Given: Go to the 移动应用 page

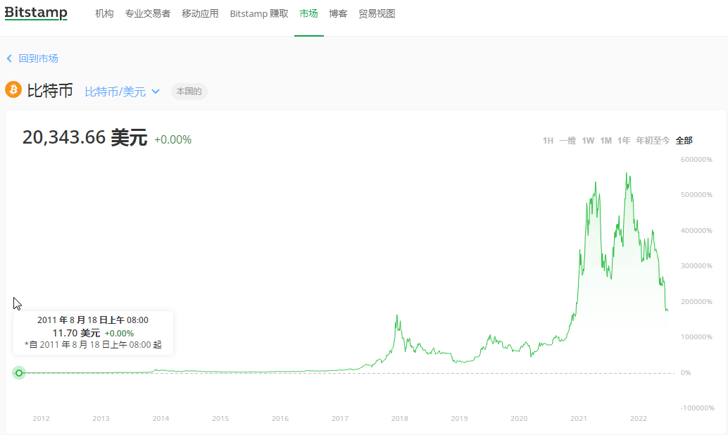Looking at the screenshot, I should pyautogui.click(x=200, y=14).
